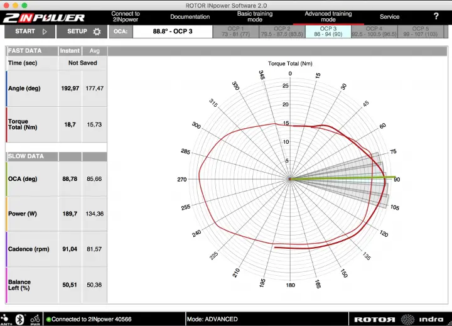Click average power value 134,36
This screenshot has width=452, height=326.
click(x=95, y=214)
